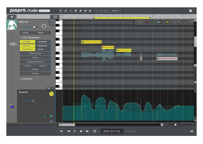Open the AUTO mode dropdown
This screenshot has height=144, width=203.
115,11
